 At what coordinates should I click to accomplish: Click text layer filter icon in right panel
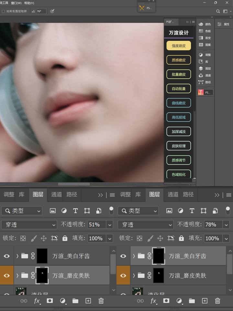click(x=192, y=211)
